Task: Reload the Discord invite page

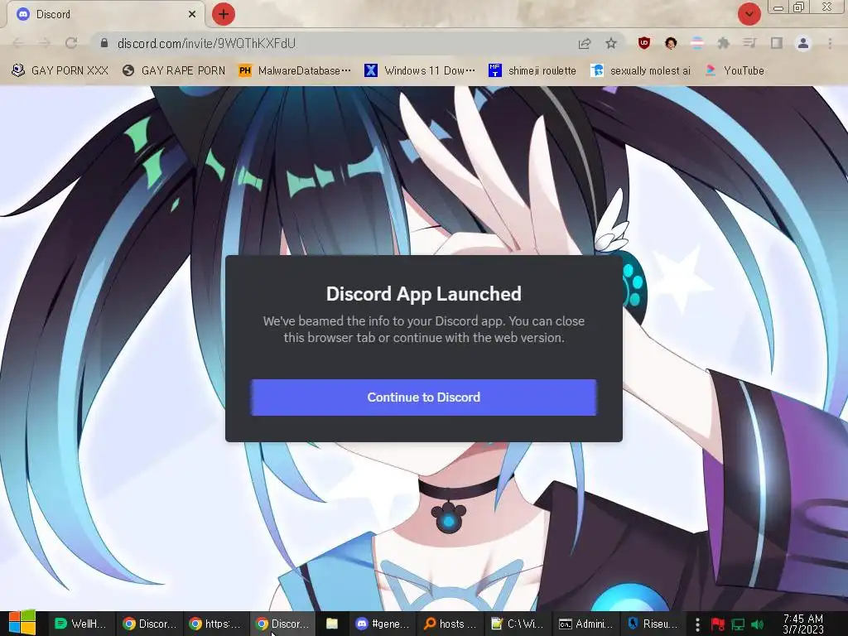Action: (71, 43)
